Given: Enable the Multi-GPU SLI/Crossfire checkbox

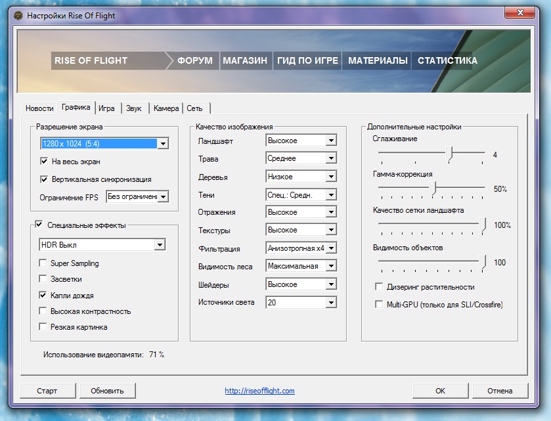Looking at the screenshot, I should [x=379, y=304].
